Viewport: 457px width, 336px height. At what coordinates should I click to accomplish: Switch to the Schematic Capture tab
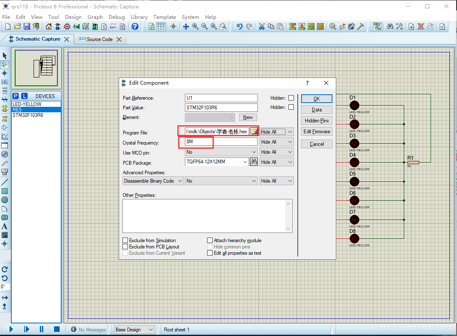(x=38, y=39)
